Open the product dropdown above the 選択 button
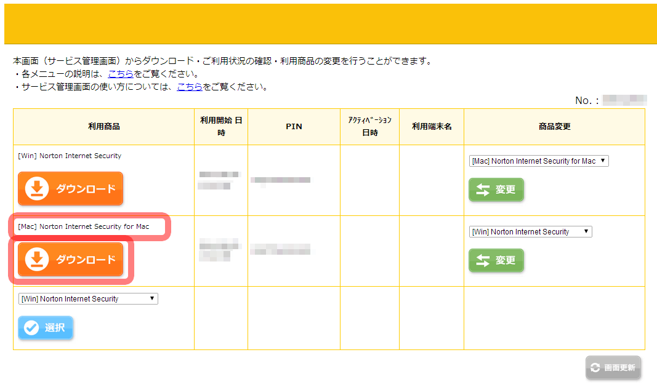Viewport: 657px width, 387px height. point(88,298)
